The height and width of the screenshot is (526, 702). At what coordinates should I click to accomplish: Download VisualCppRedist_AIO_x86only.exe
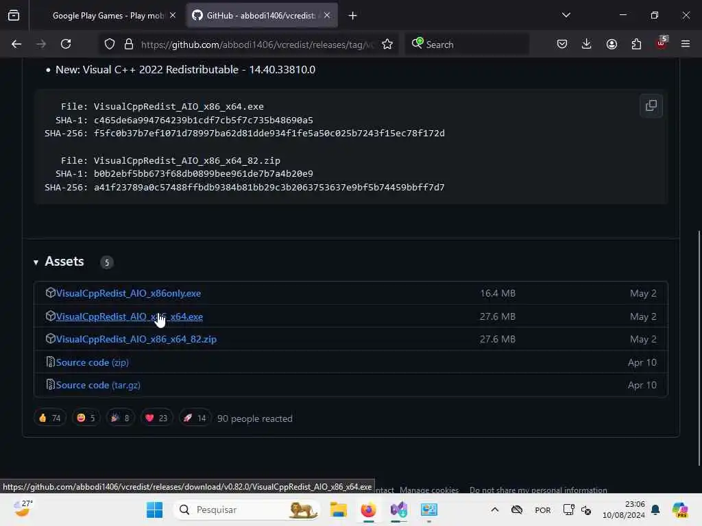(128, 293)
